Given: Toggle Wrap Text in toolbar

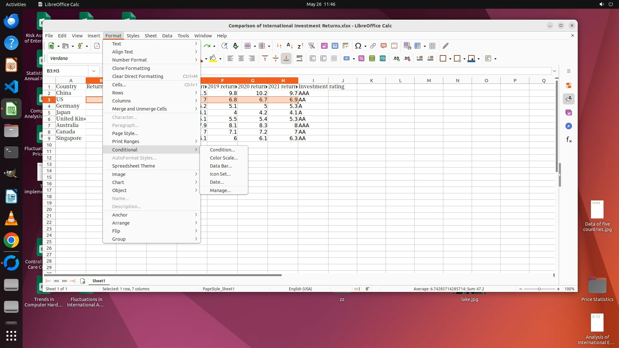Looking at the screenshot, I should [x=300, y=58].
